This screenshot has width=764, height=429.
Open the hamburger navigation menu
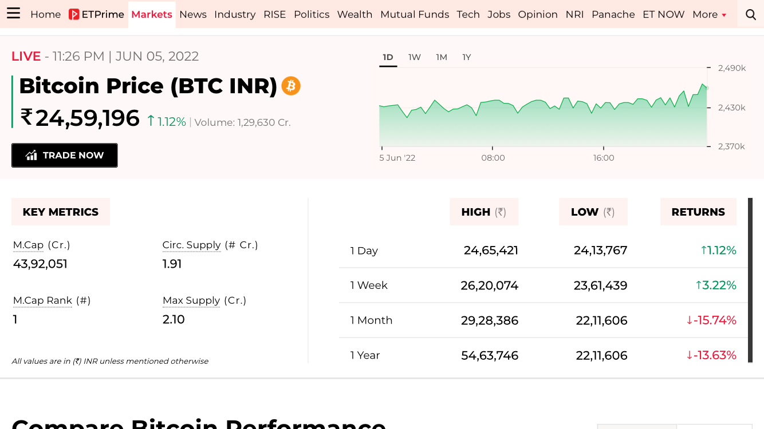[13, 14]
